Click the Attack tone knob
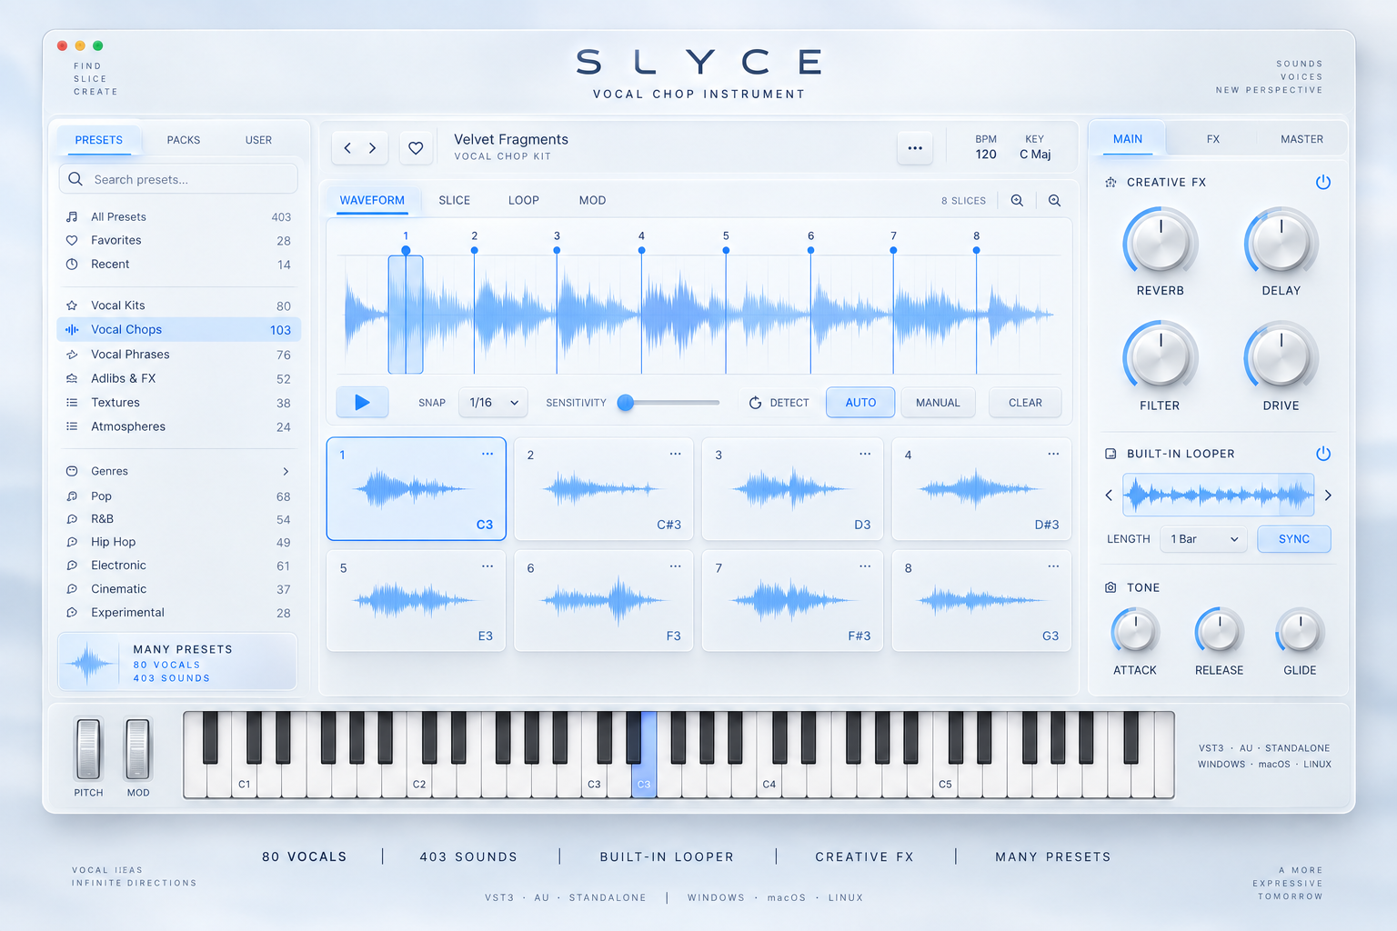This screenshot has width=1397, height=931. 1135,631
